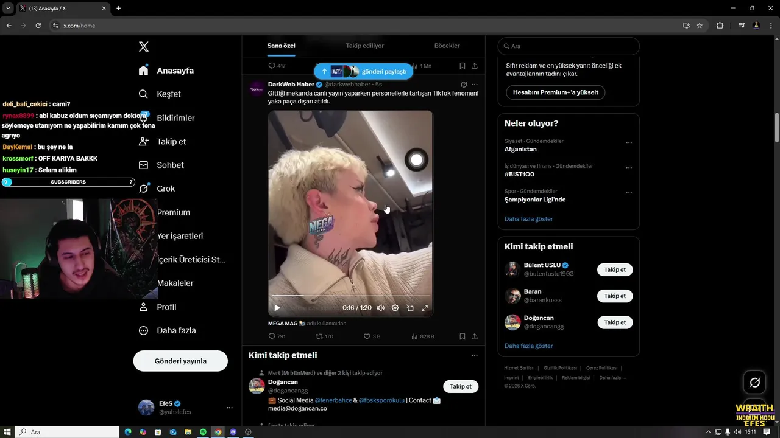Image resolution: width=780 pixels, height=438 pixels.
Task: Expand Daha fazla sidebar menu
Action: [167, 331]
